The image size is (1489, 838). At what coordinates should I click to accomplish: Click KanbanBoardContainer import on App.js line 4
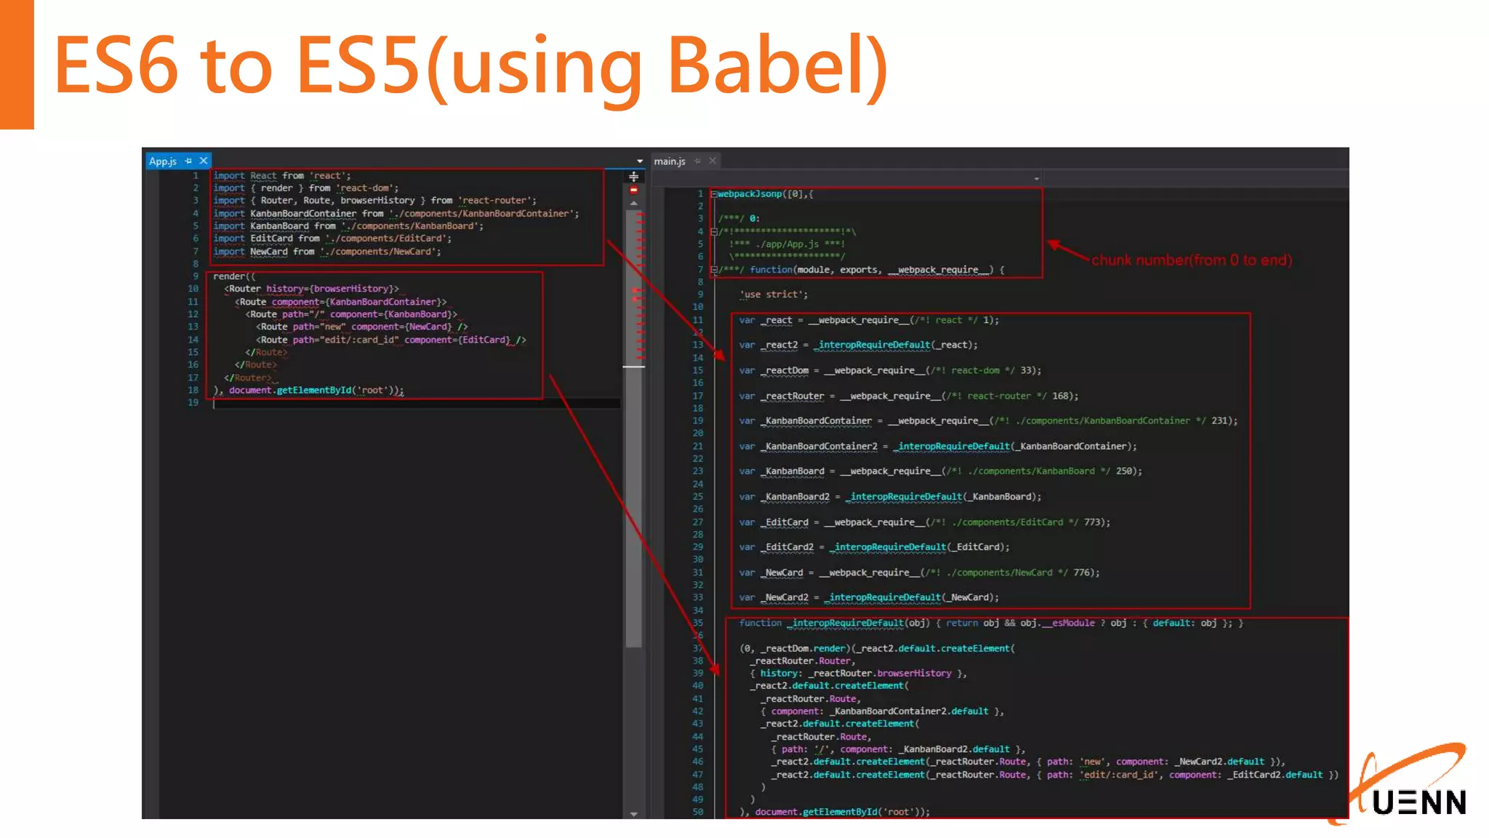[x=303, y=213]
